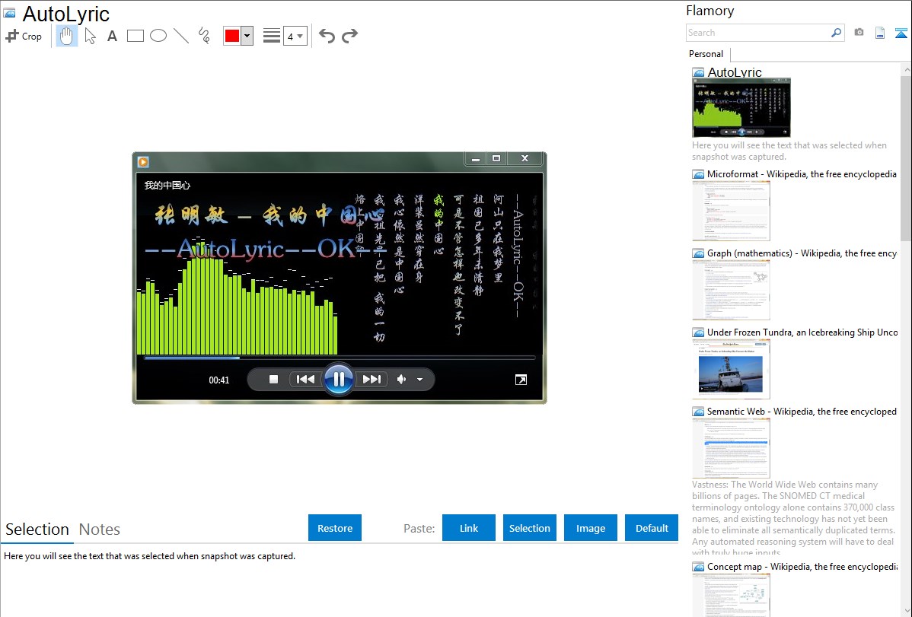Viewport: 912px width, 617px height.
Task: Switch to the Selection tab
Action: 37,530
